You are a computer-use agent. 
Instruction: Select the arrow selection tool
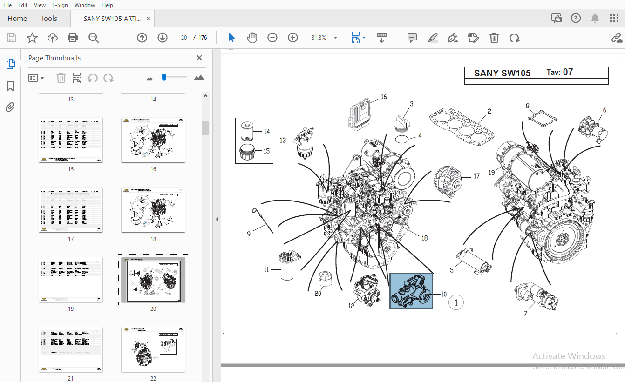(x=231, y=38)
